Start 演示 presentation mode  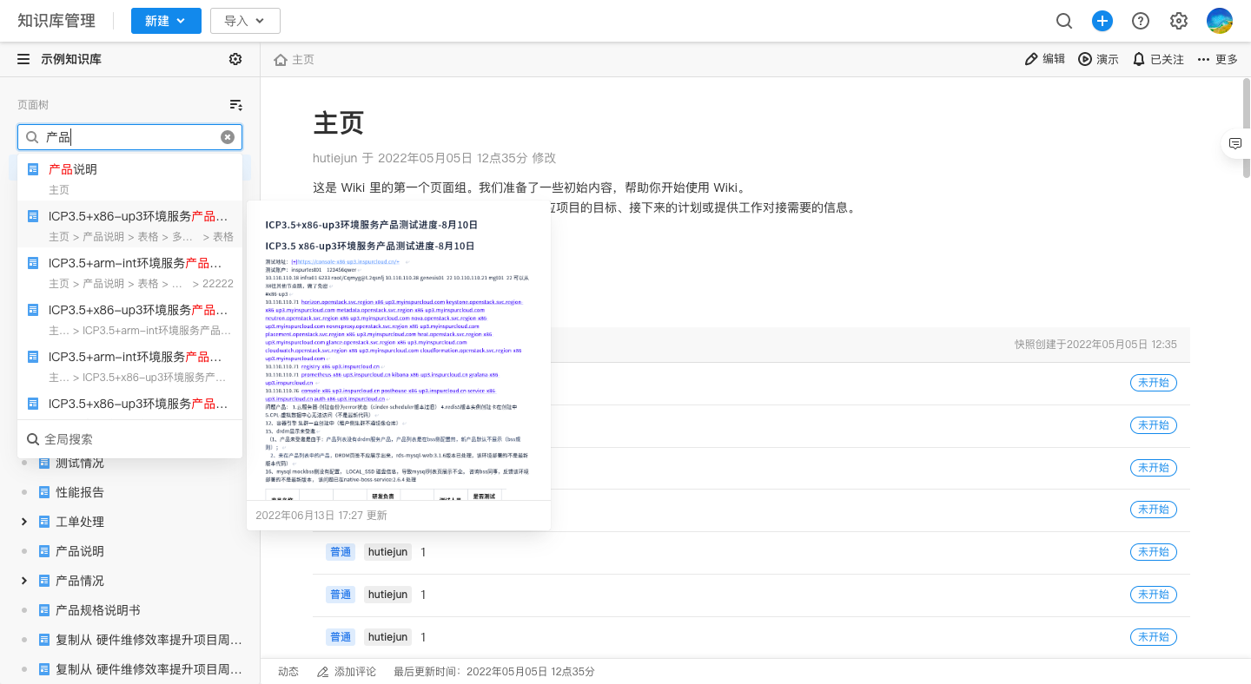(1099, 59)
